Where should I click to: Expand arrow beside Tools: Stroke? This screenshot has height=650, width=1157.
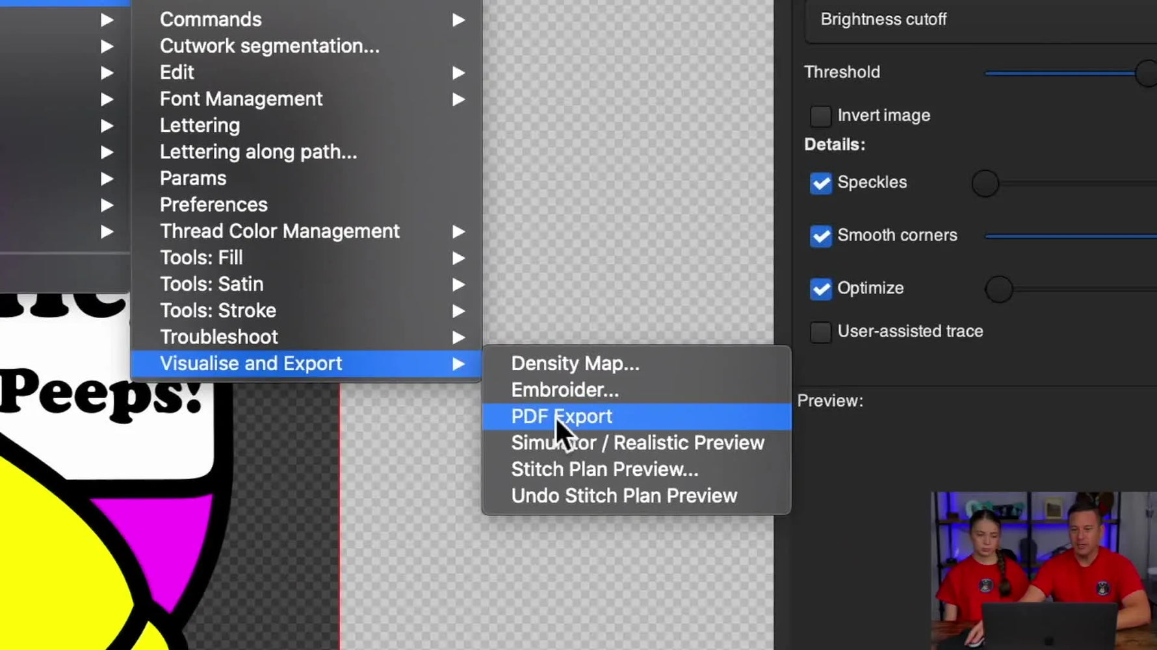(458, 311)
